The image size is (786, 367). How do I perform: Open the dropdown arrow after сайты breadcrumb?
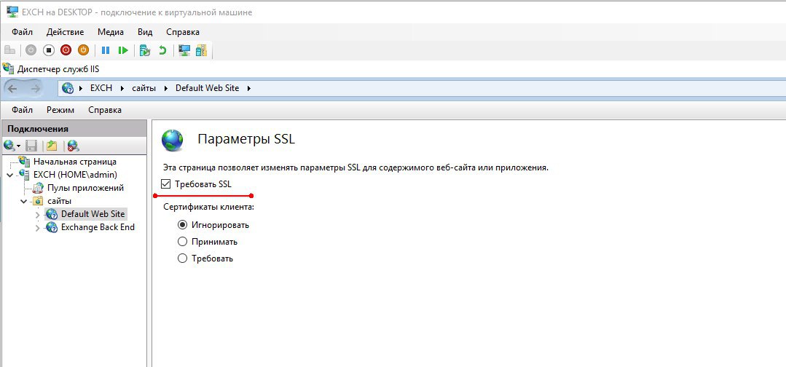167,88
